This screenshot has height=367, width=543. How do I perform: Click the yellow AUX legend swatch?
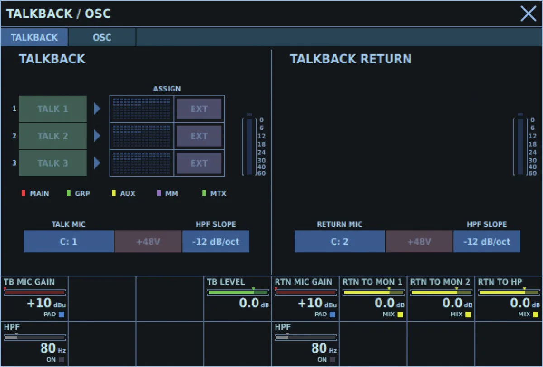tap(114, 194)
